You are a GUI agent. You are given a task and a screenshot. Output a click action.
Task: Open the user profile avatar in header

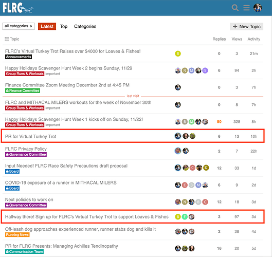[258, 8]
